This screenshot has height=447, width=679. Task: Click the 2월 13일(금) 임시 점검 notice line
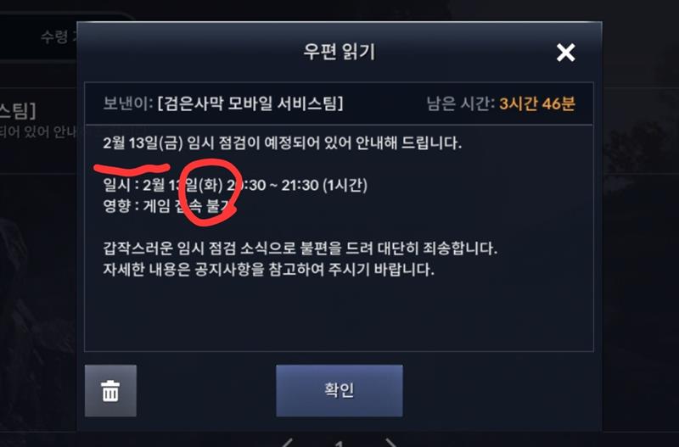tap(283, 142)
